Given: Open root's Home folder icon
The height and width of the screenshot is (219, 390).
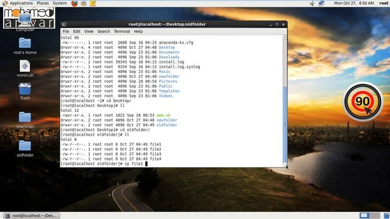Looking at the screenshot, I should [x=25, y=43].
